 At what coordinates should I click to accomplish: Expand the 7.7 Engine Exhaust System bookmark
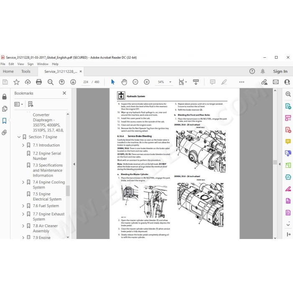click(x=23, y=214)
